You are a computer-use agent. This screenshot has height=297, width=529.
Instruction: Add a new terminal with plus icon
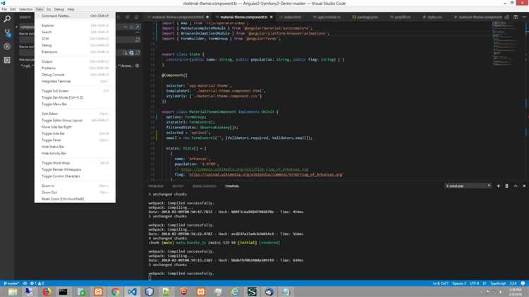click(x=498, y=186)
